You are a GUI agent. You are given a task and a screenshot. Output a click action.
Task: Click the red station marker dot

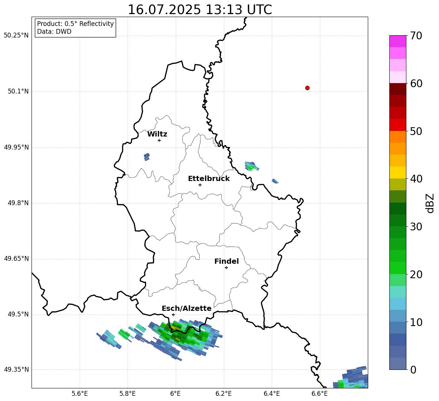[x=307, y=88]
